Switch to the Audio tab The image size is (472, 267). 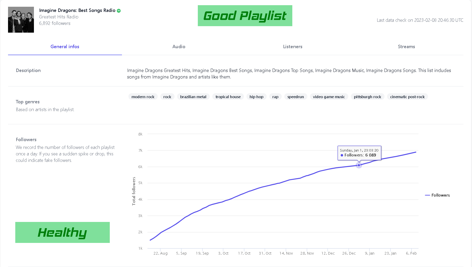click(179, 47)
